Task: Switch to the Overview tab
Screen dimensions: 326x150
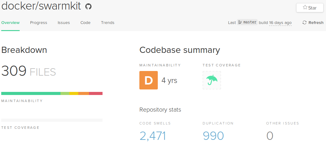Action: tap(10, 22)
